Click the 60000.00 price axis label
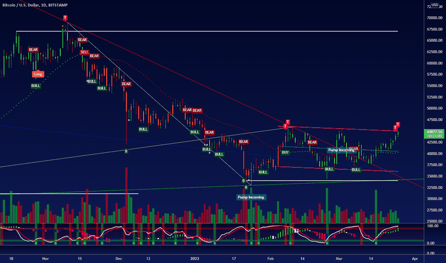 pyautogui.click(x=435, y=63)
